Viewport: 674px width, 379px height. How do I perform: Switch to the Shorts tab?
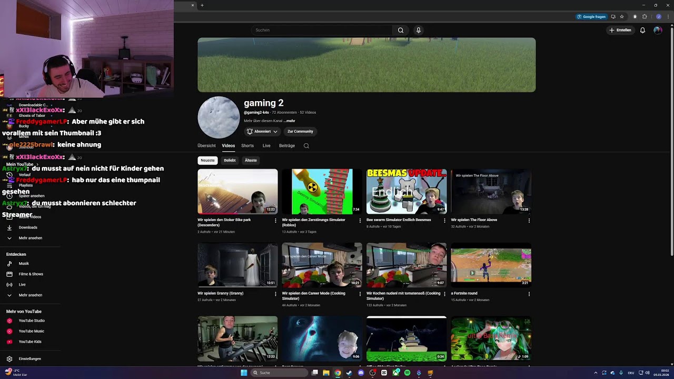[x=247, y=146]
